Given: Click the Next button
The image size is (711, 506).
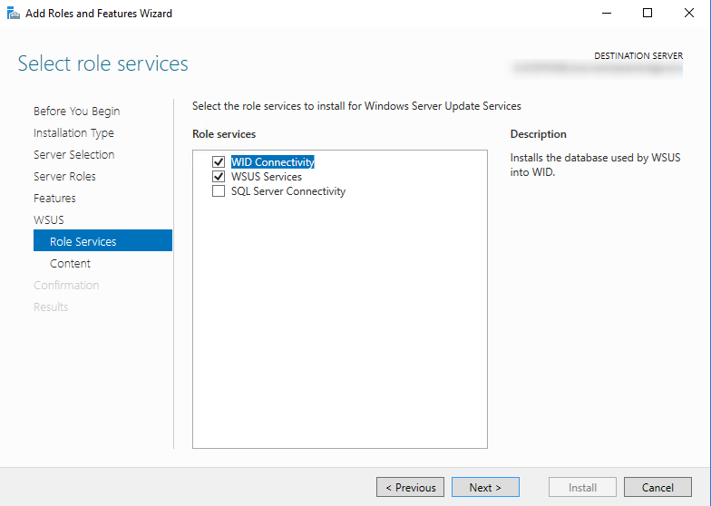Looking at the screenshot, I should 485,488.
